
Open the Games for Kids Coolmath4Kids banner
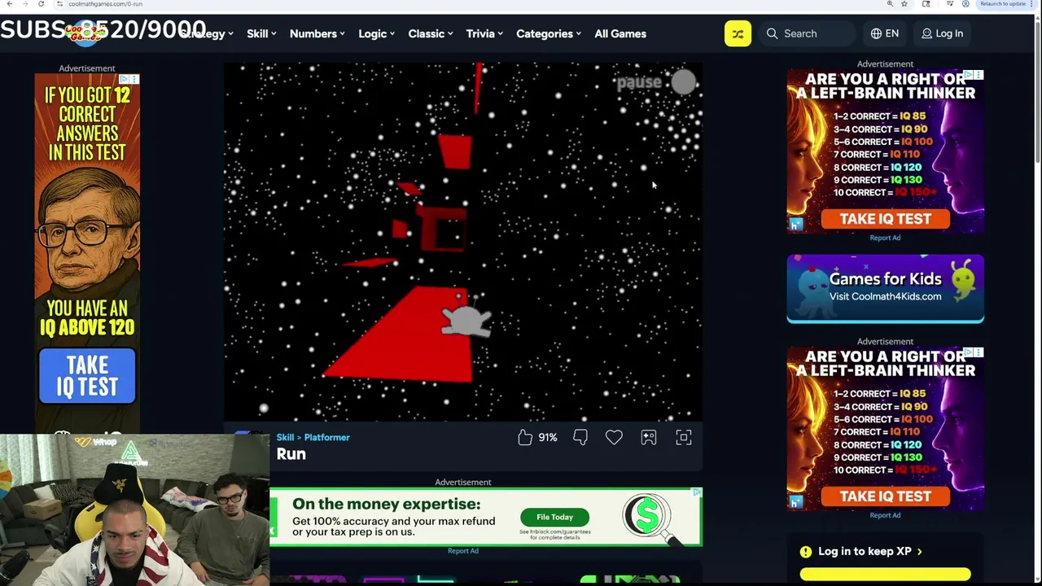885,288
